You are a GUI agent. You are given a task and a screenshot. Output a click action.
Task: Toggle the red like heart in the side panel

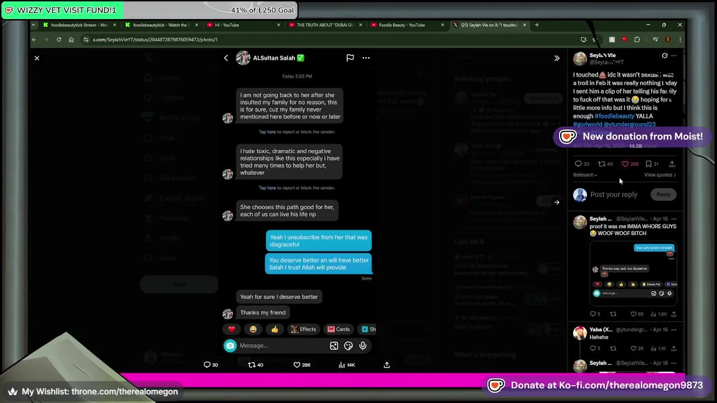click(630, 164)
